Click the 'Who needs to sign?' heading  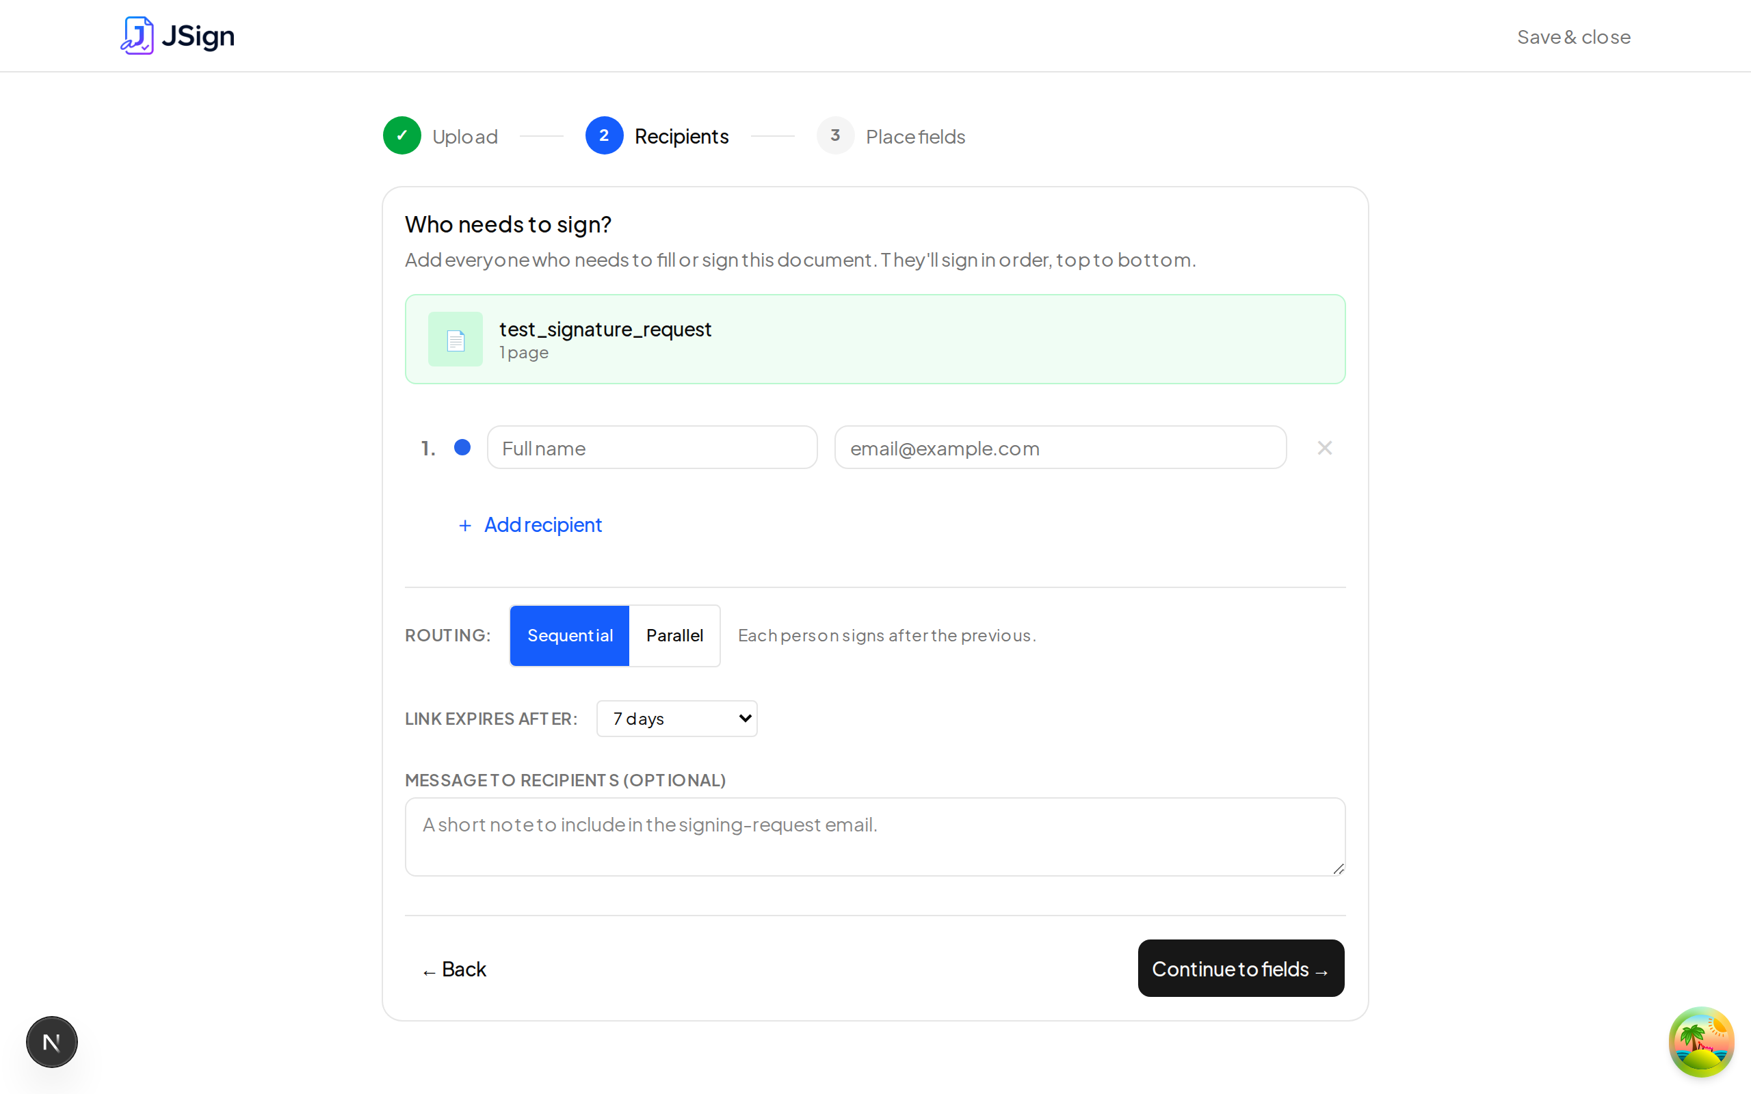click(x=508, y=224)
